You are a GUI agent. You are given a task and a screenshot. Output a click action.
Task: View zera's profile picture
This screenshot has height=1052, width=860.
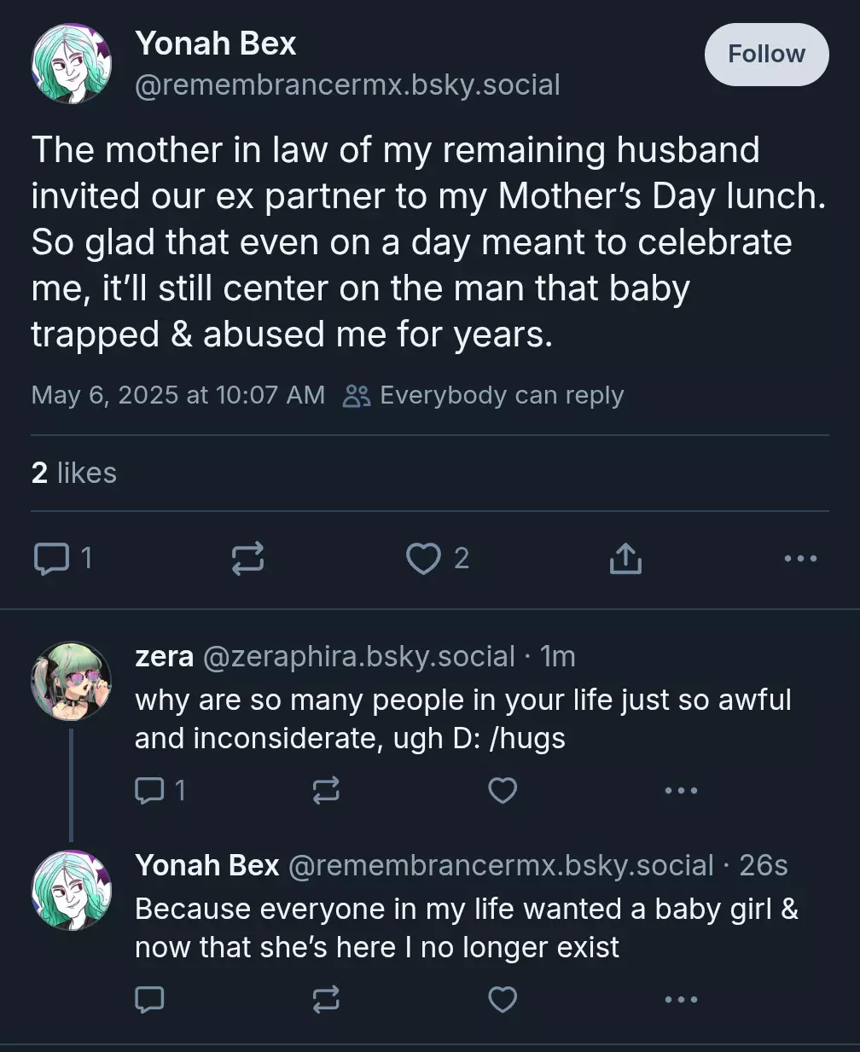[71, 683]
